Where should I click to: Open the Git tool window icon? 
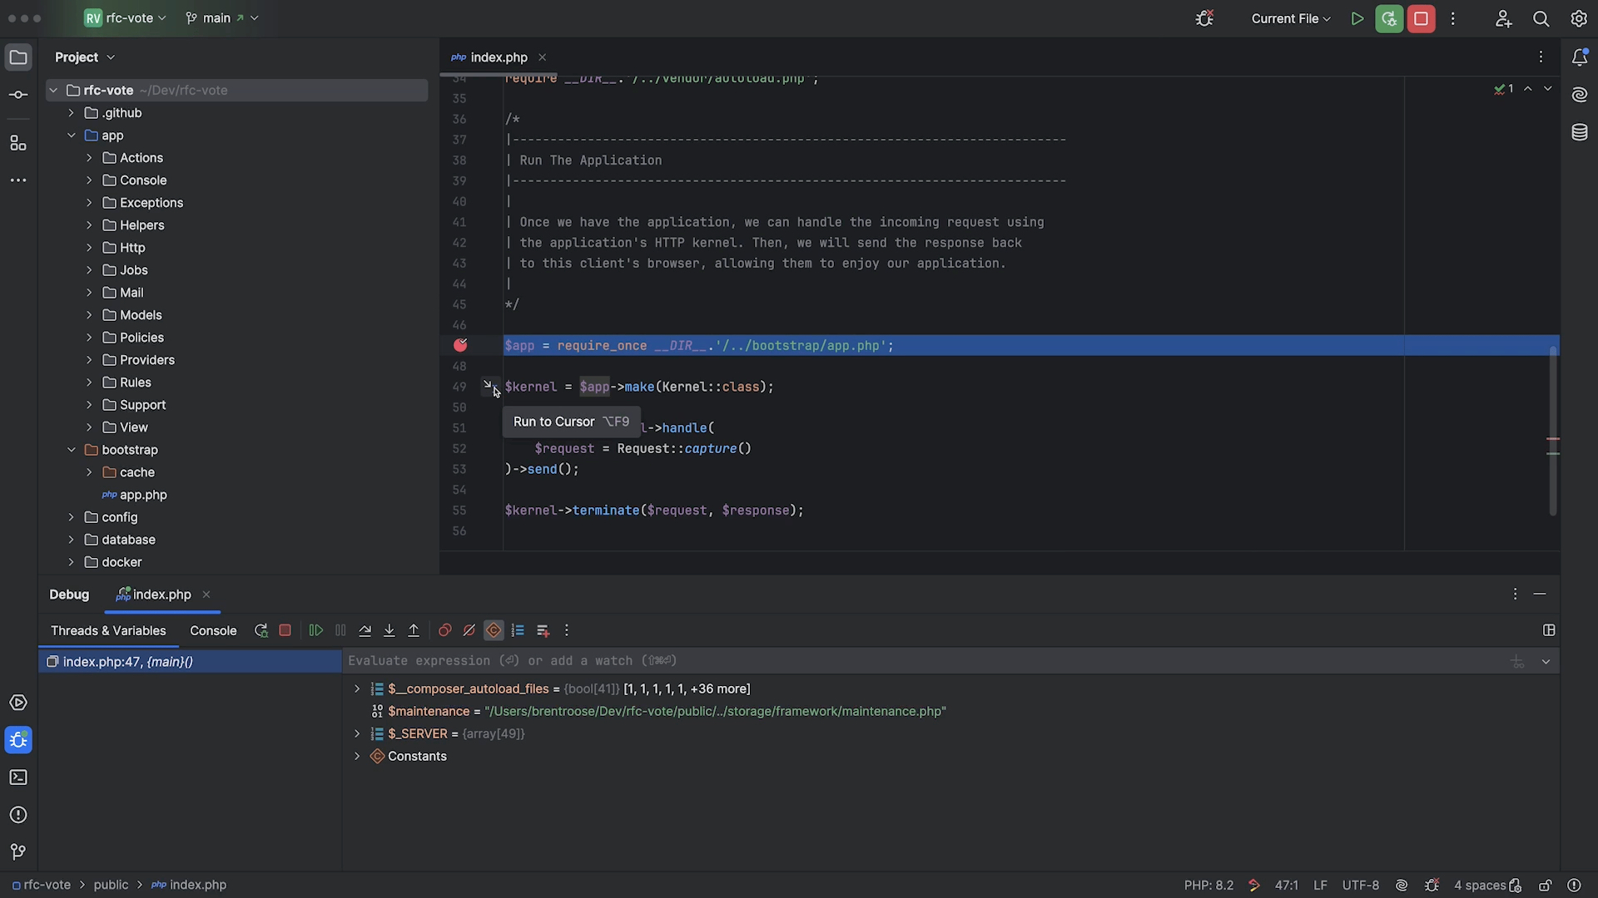click(18, 851)
